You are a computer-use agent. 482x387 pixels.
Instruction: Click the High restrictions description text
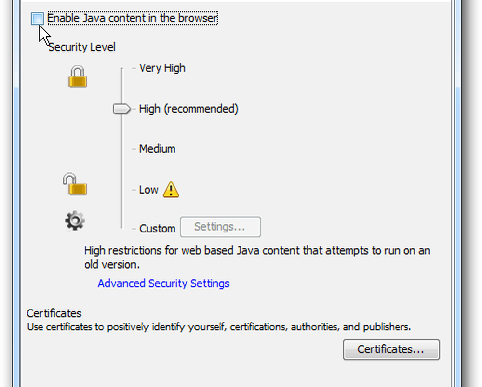[257, 251]
